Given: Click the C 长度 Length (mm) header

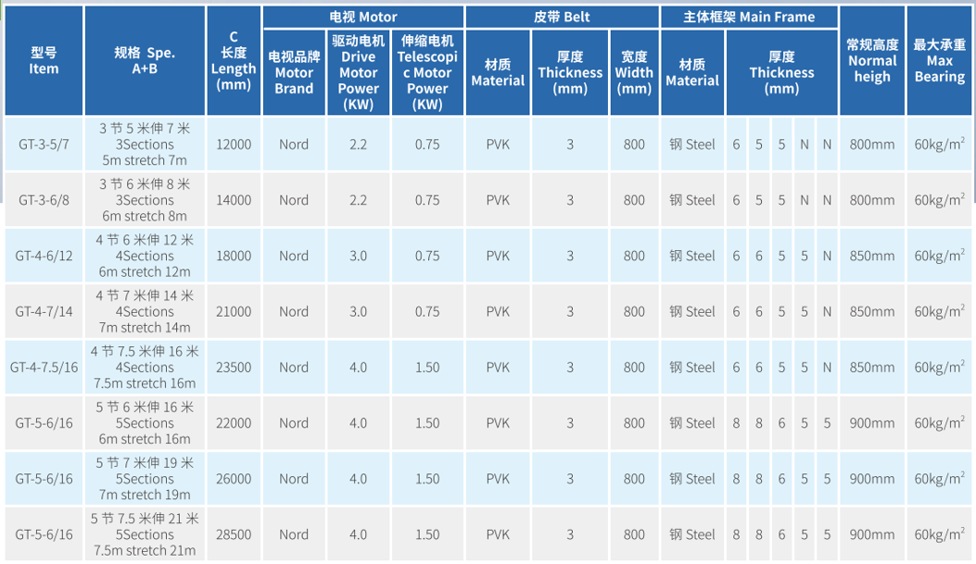Looking at the screenshot, I should coord(234,61).
